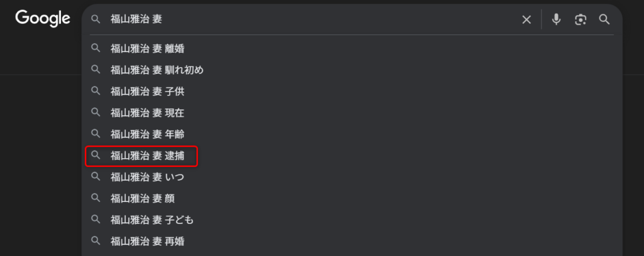Choose suggestion 福山雅治 妻 子ども
644x256 pixels.
[352, 220]
